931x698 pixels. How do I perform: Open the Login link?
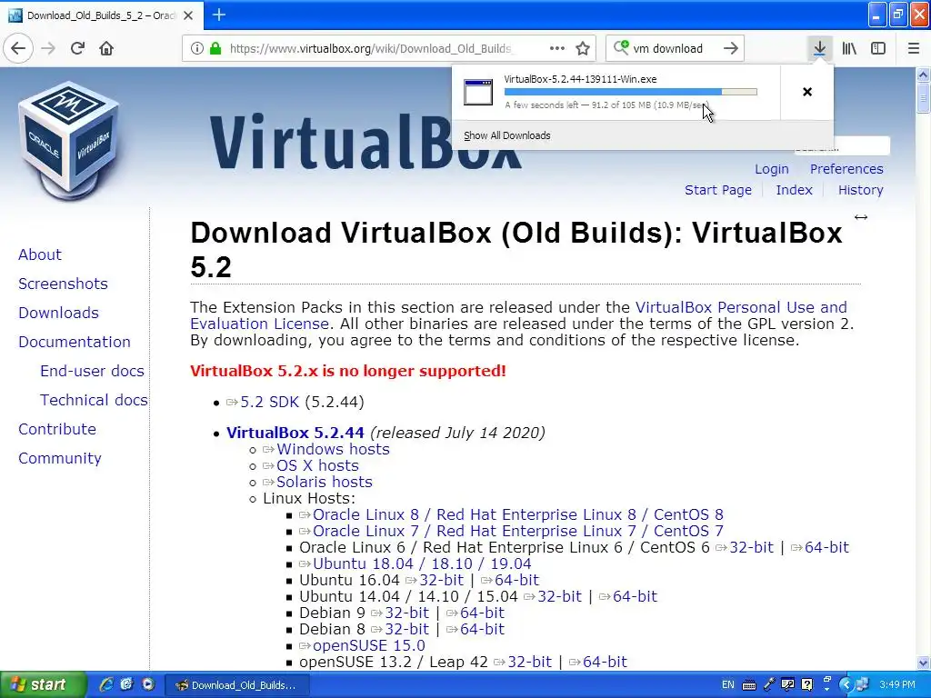(x=772, y=169)
